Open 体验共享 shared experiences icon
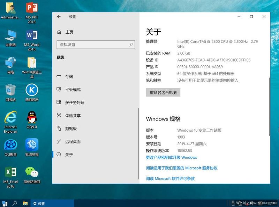Viewport: 279px width, 207px height. pyautogui.click(x=59, y=116)
